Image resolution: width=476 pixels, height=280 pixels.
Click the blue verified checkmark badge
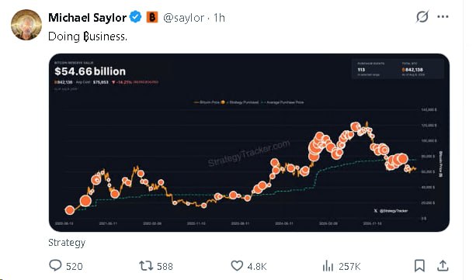(136, 17)
